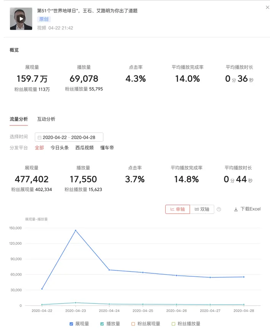Viewport: 270px width, 336px height.
Task: Toggle 展现量 legend checkbox
Action: (x=71, y=324)
